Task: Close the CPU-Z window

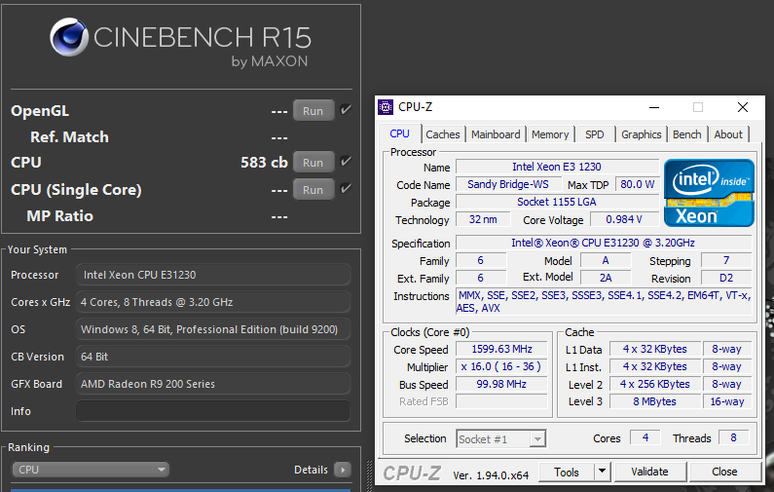Action: [743, 107]
